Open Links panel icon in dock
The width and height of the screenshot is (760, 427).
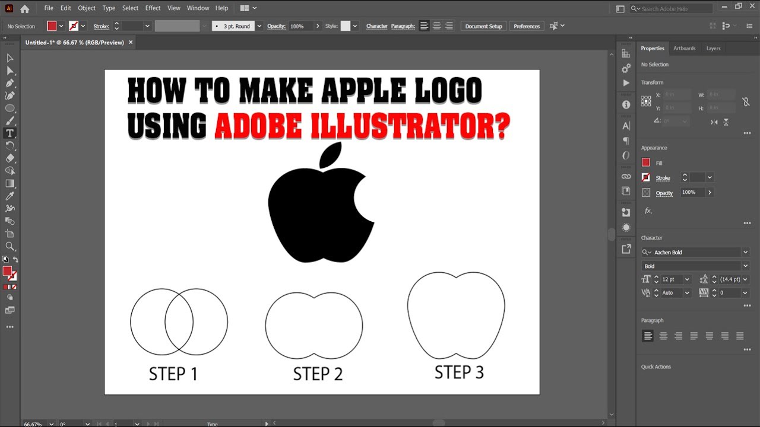(x=626, y=177)
